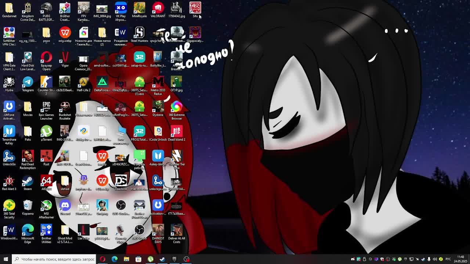470x264 pixels.
Task: Select the Counter-Strike 2 desktop icon
Action: click(x=46, y=86)
